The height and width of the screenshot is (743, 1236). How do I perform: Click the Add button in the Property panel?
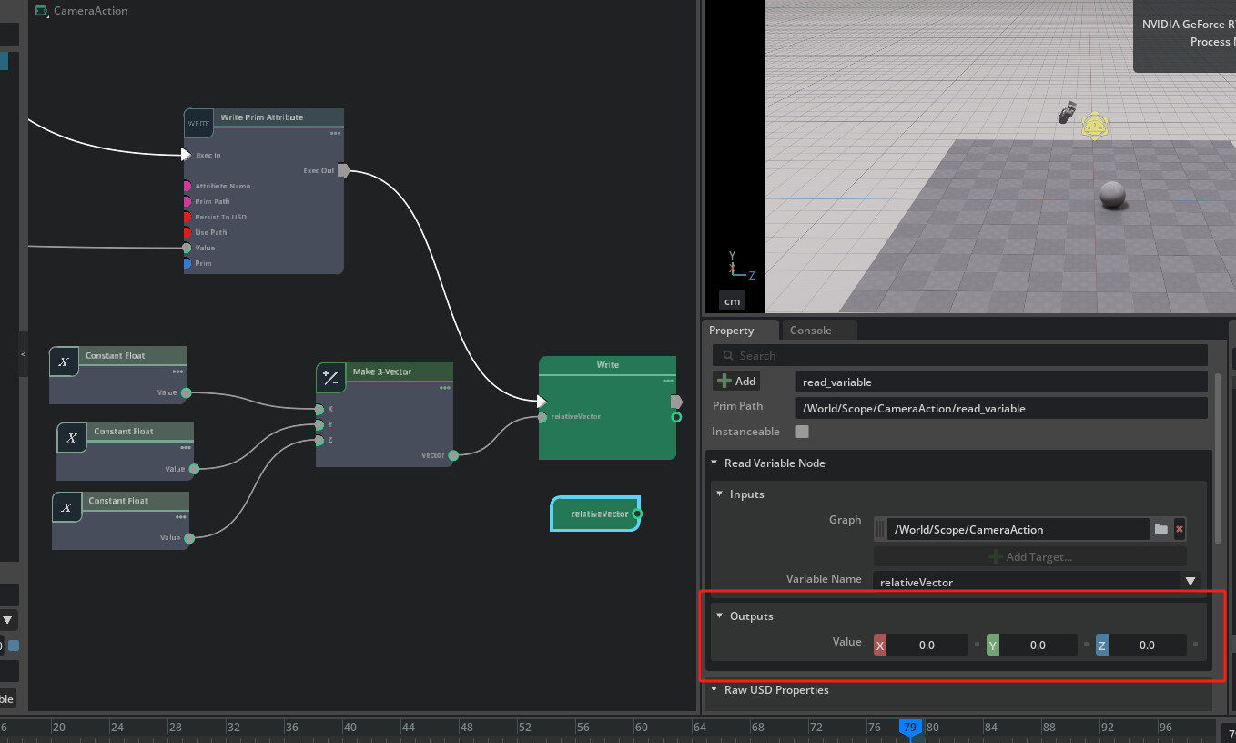point(735,381)
